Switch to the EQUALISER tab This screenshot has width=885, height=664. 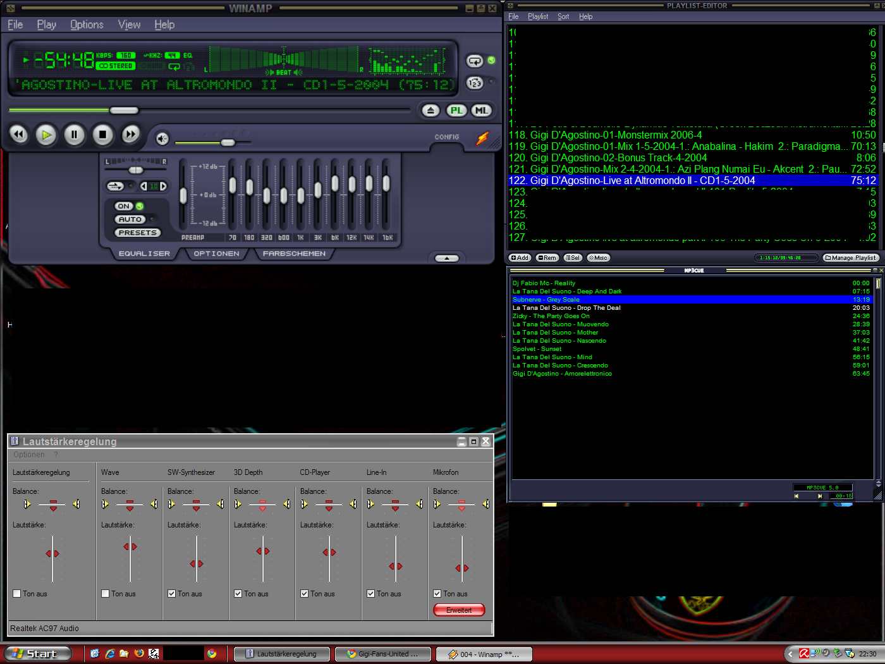point(144,254)
